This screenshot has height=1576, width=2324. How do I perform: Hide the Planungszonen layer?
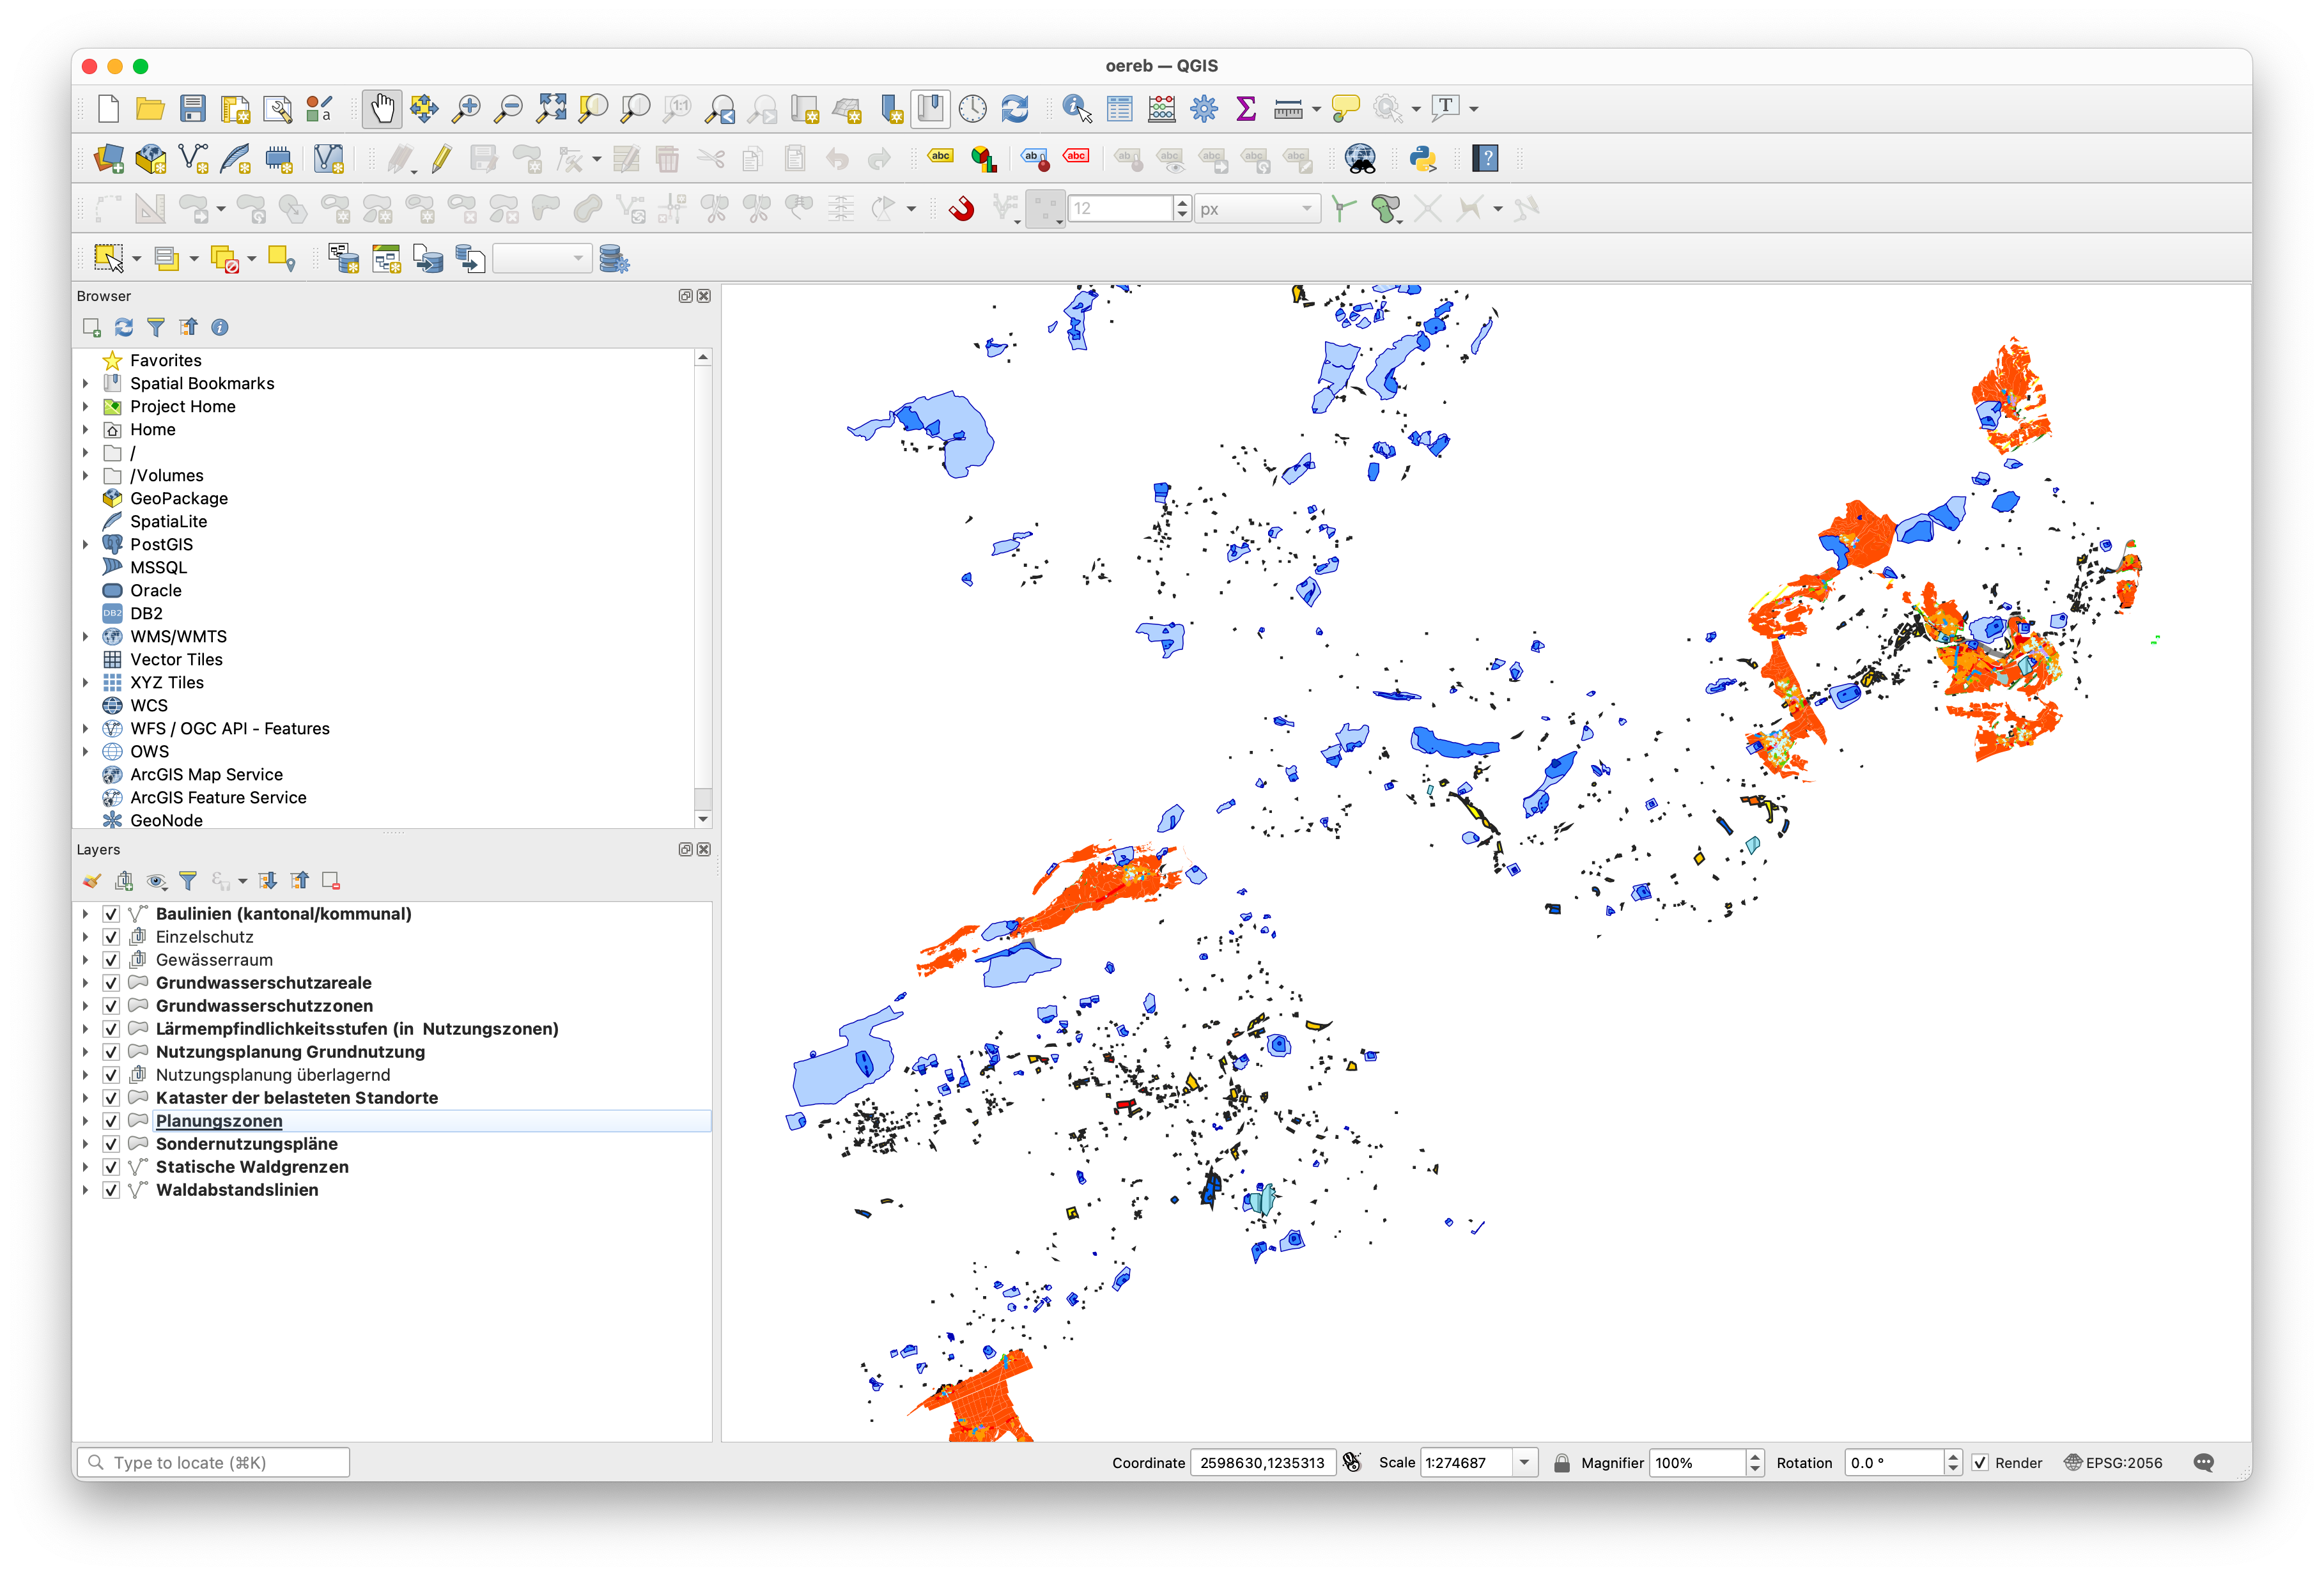tap(112, 1121)
